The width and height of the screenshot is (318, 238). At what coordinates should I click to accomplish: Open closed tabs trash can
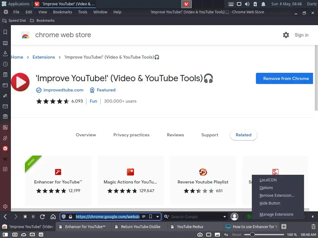coord(313,227)
